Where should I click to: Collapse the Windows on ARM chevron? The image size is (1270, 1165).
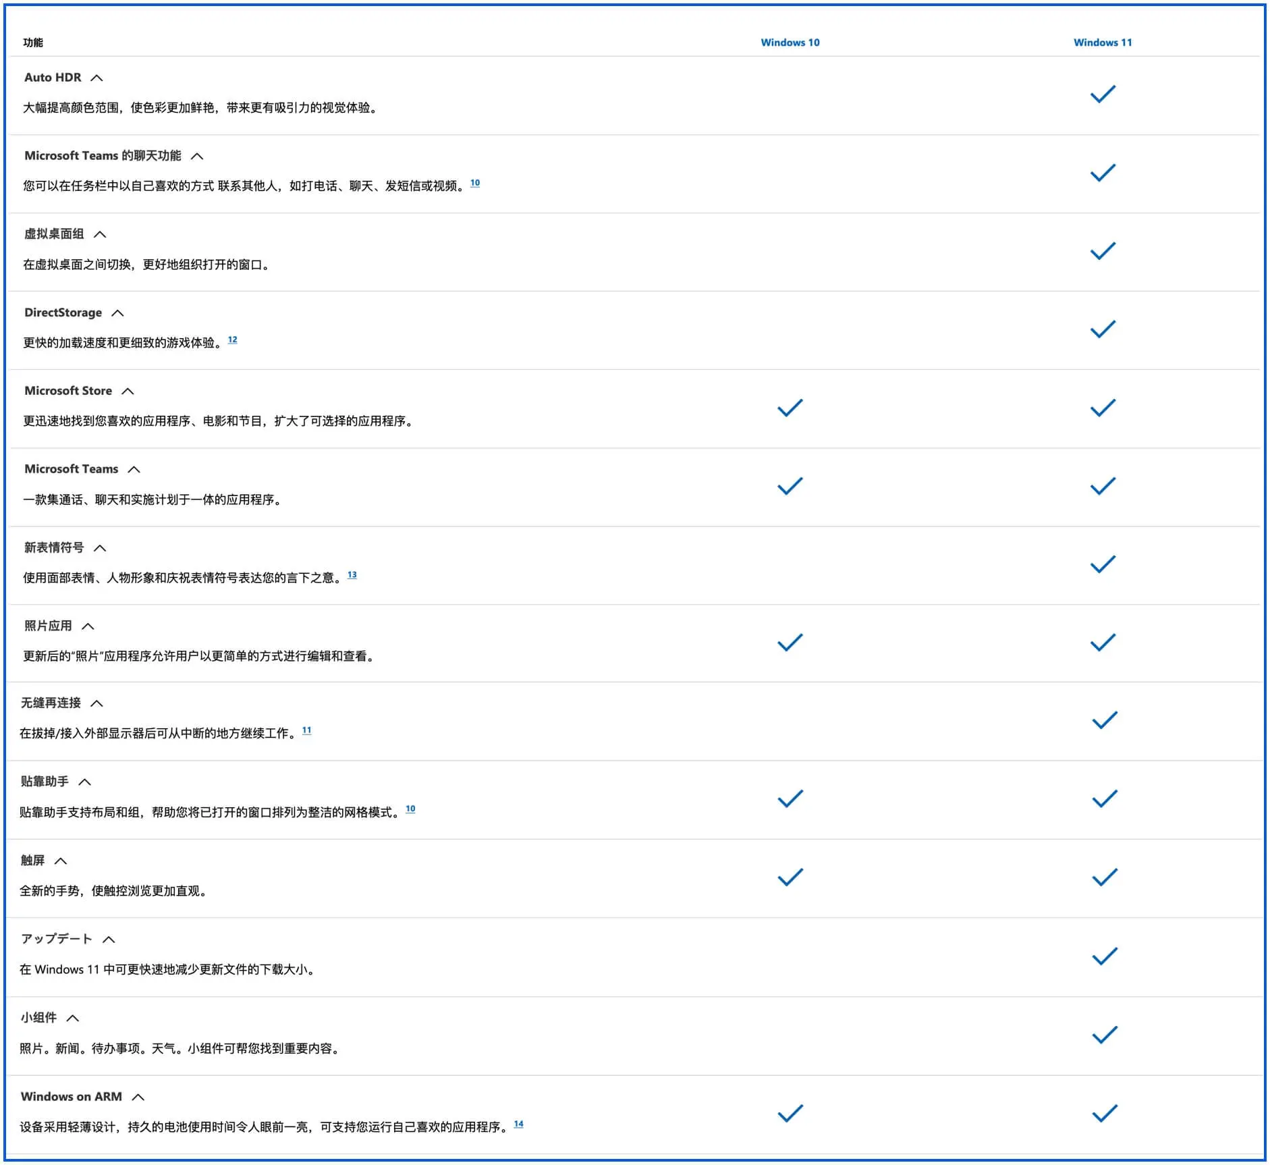pyautogui.click(x=138, y=1097)
